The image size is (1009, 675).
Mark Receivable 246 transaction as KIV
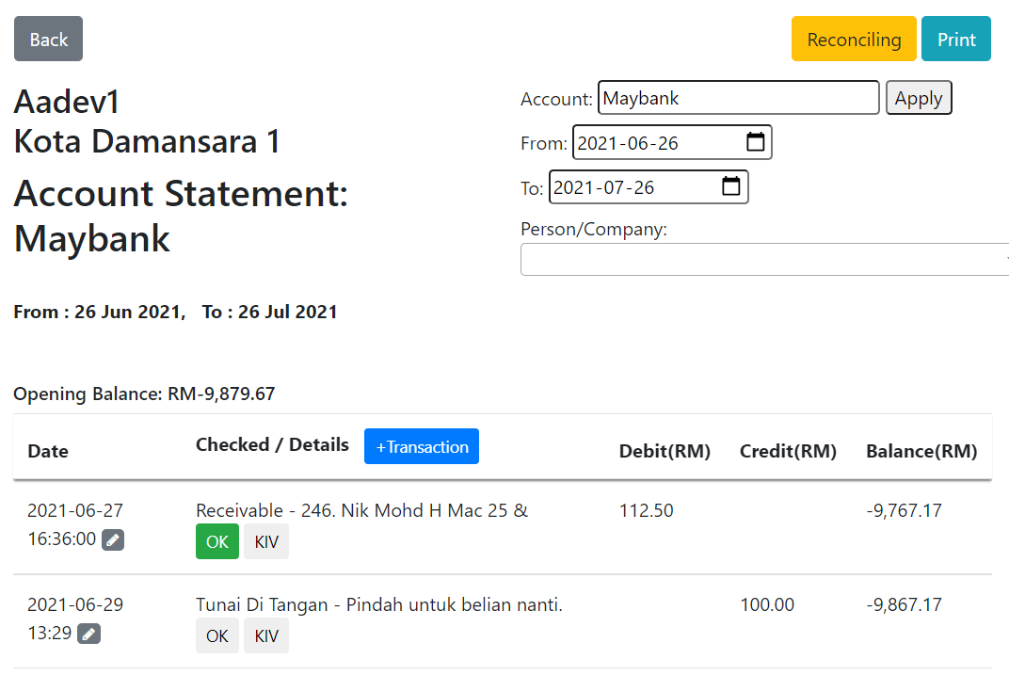266,542
